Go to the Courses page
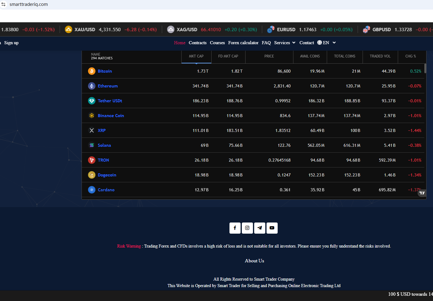 pyautogui.click(x=217, y=43)
